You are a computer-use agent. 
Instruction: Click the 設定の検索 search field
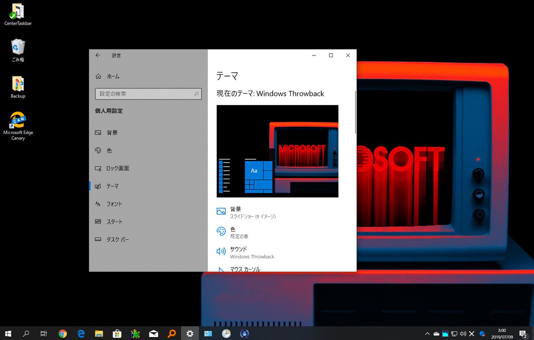point(148,94)
